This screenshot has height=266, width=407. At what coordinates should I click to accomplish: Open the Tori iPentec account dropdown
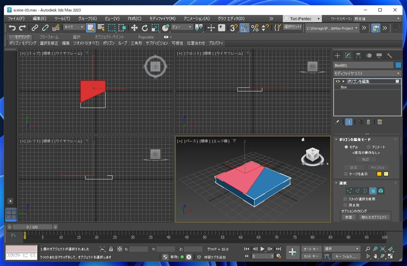pos(302,19)
